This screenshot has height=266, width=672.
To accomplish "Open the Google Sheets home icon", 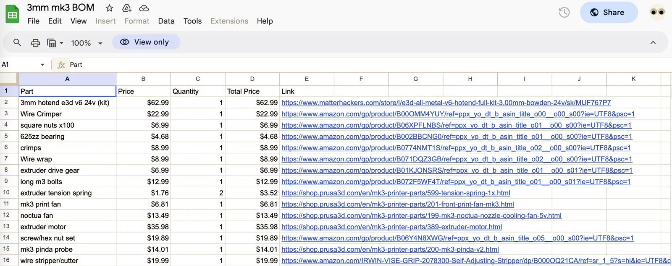I will pos(12,15).
